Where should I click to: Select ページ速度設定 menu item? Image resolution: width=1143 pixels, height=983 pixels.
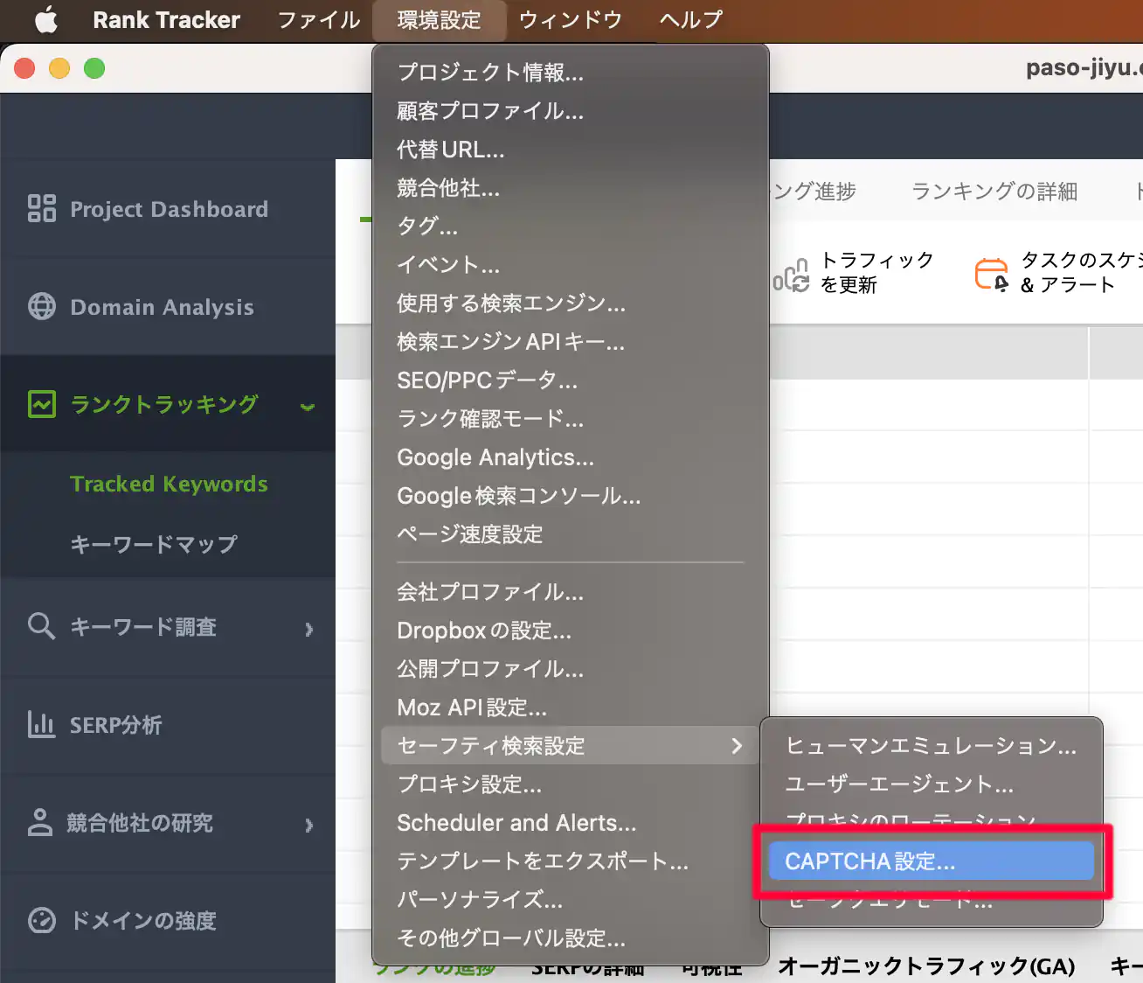click(x=571, y=533)
